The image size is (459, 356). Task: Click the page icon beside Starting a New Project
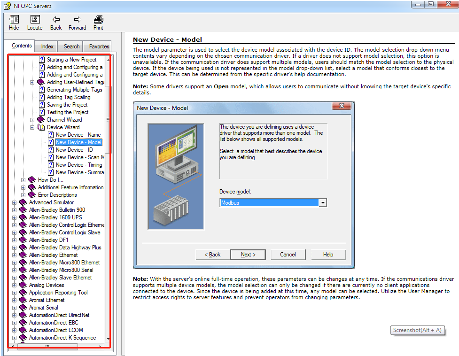coord(42,60)
